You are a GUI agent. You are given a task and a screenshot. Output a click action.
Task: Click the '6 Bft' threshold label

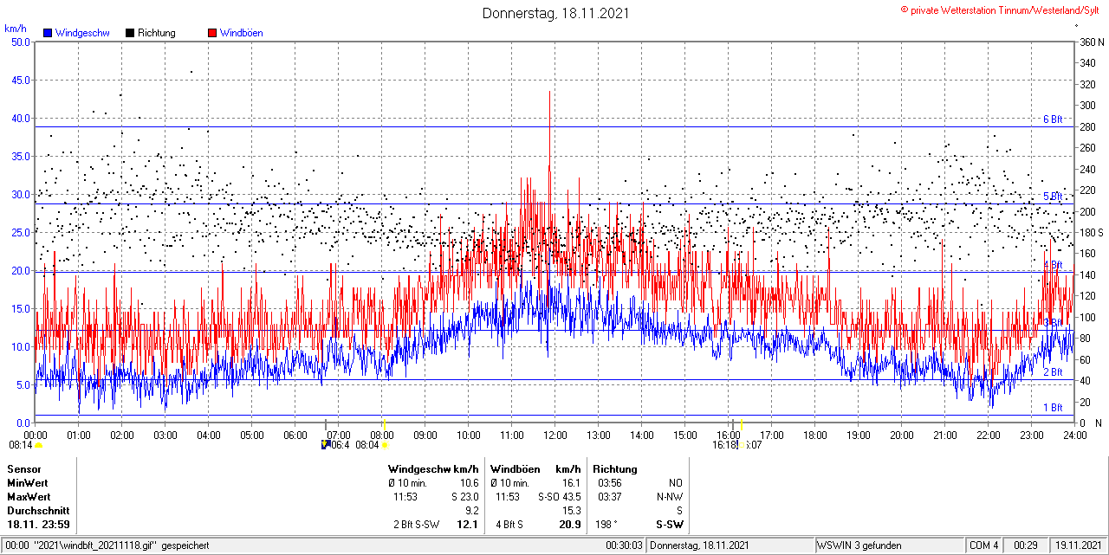point(1053,119)
